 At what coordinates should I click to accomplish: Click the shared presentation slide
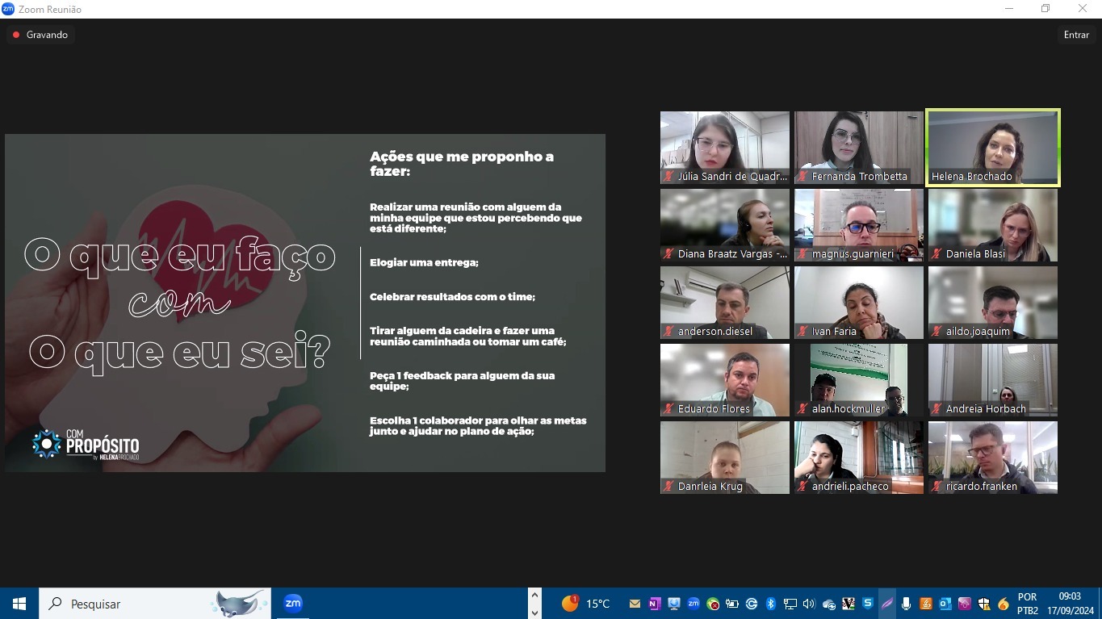[304, 303]
